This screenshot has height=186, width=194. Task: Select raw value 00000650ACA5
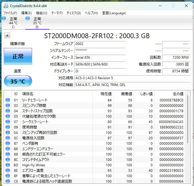[171, 122]
